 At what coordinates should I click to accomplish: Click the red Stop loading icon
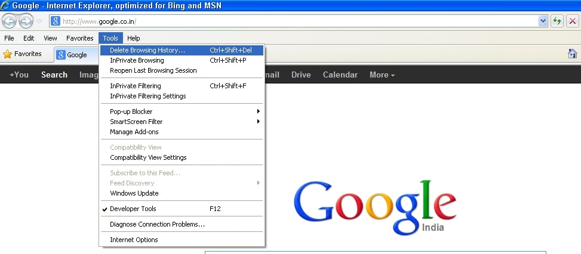(x=573, y=21)
